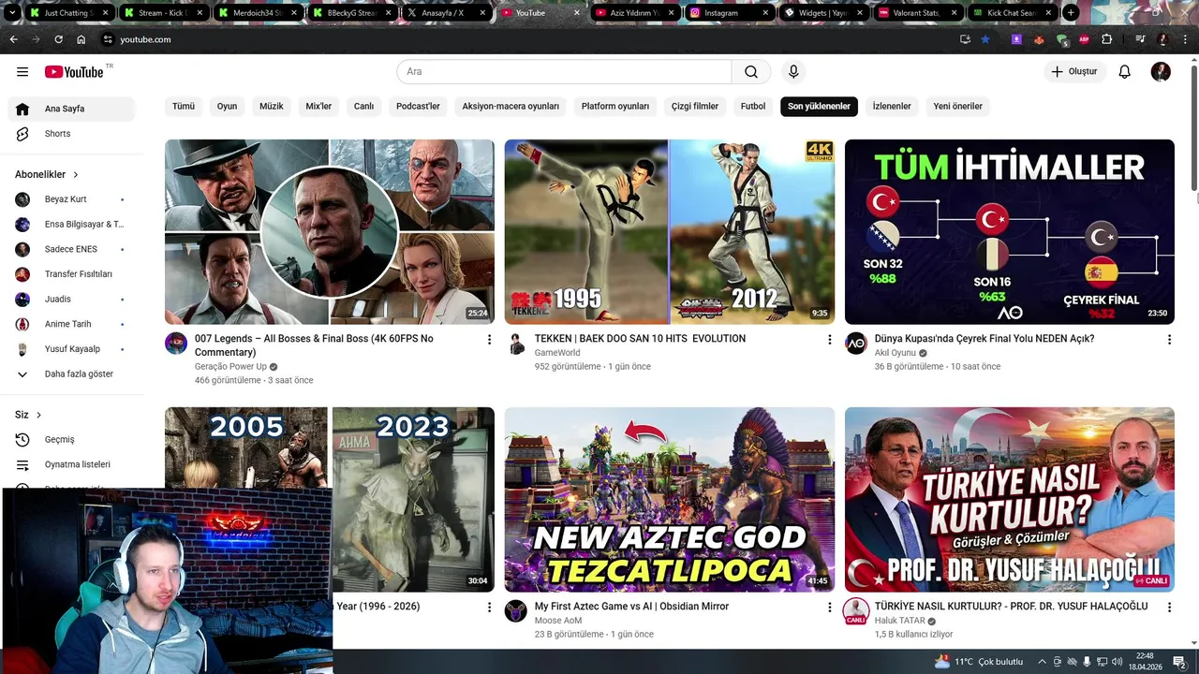Open Shorts in the sidebar
Screen dimensions: 1199x674
71,134
